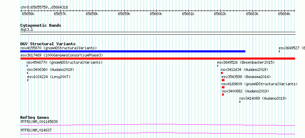Click the red block under nsv3400882
The image size is (305, 138).
(223, 95)
